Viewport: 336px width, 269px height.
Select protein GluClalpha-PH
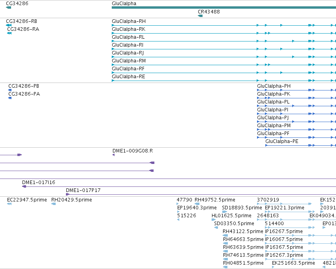click(297, 90)
